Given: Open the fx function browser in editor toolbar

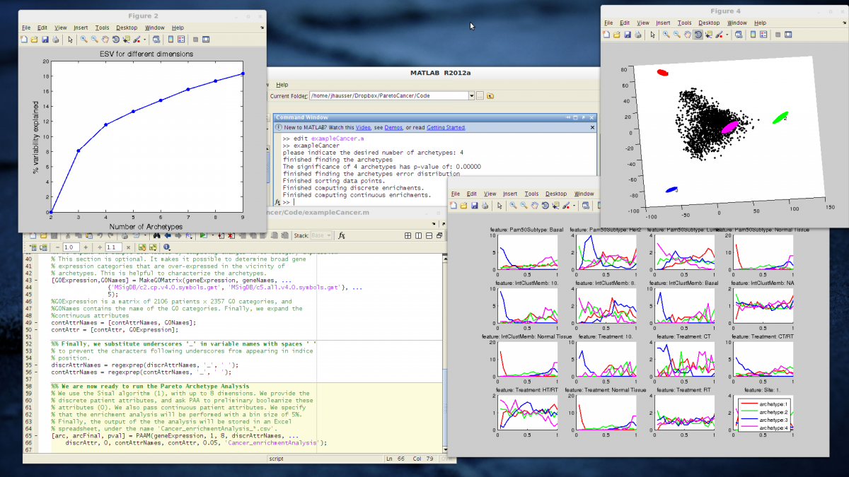Looking at the screenshot, I should (342, 235).
